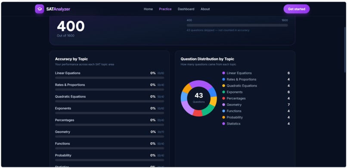The height and width of the screenshot is (168, 347).
Task: Click the Question Distribution by Topic heading
Action: click(x=208, y=59)
